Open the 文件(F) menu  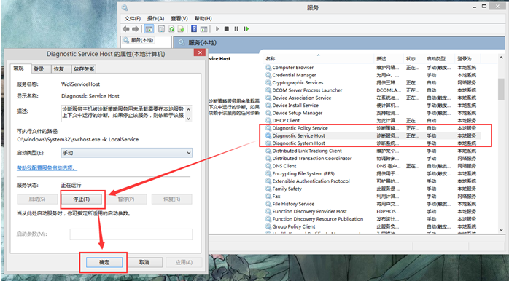click(x=133, y=18)
